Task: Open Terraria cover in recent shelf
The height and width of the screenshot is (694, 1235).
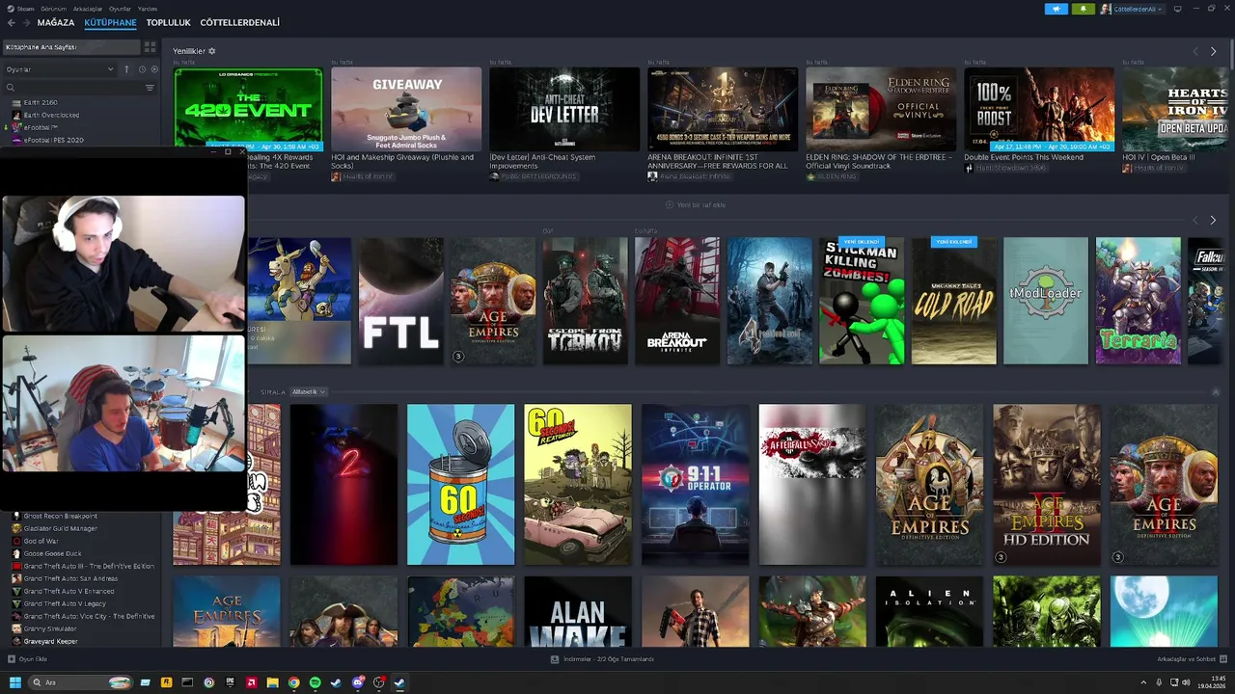Action: pos(1139,301)
